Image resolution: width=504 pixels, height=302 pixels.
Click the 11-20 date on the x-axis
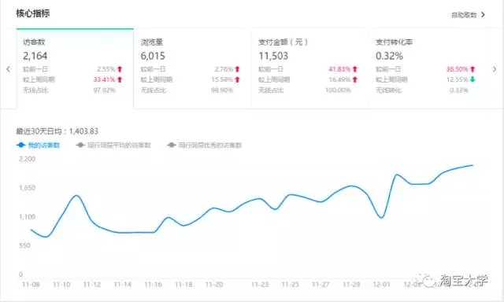[214, 285]
